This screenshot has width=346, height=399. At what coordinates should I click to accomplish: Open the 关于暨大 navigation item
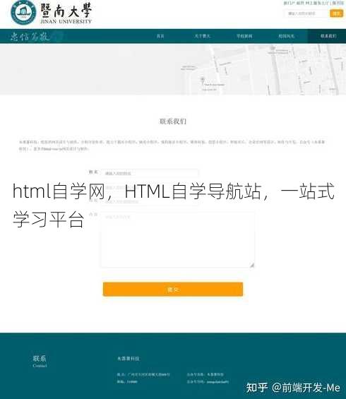[x=203, y=36]
